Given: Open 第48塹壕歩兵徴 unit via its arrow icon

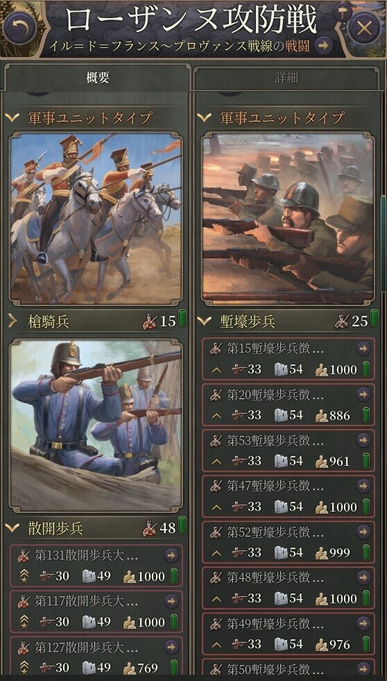Looking at the screenshot, I should tap(363, 578).
